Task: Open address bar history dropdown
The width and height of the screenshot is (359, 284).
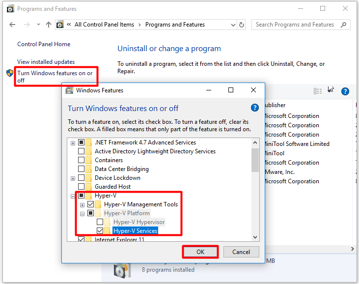Action: 233,25
